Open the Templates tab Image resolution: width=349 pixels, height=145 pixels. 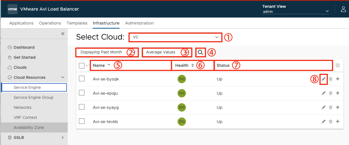(x=77, y=23)
